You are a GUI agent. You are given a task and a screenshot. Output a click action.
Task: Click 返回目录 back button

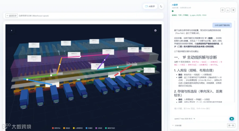(x=11, y=16)
